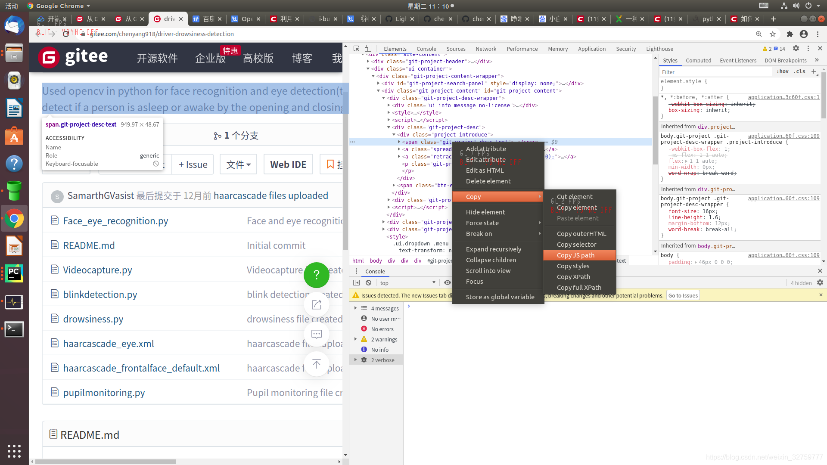Screen dimensions: 827x465
Task: Dismiss the issues detected banner
Action: click(821, 295)
